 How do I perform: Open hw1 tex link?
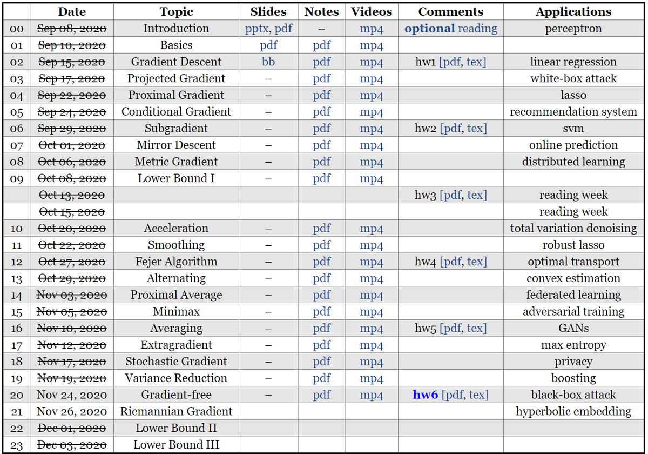(475, 62)
